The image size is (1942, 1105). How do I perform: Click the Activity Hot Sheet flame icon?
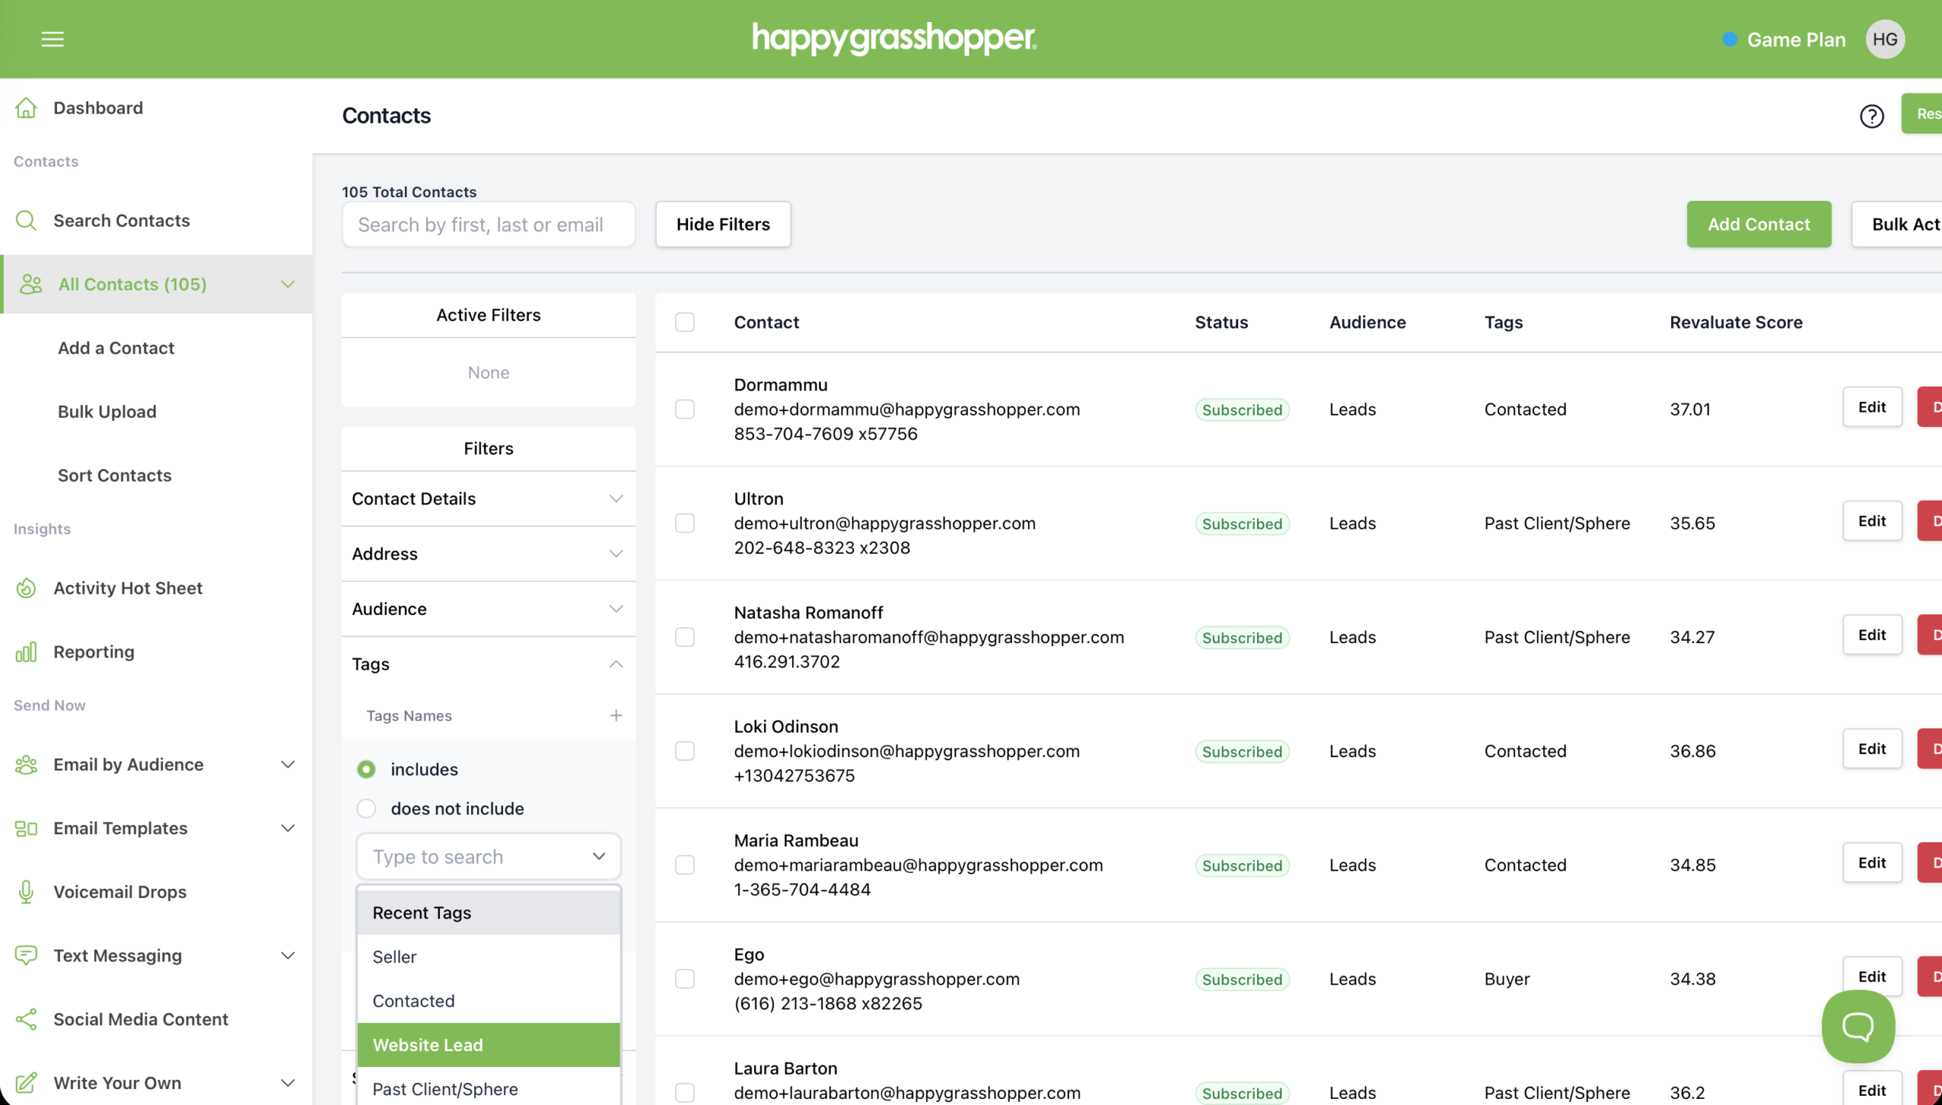[27, 589]
